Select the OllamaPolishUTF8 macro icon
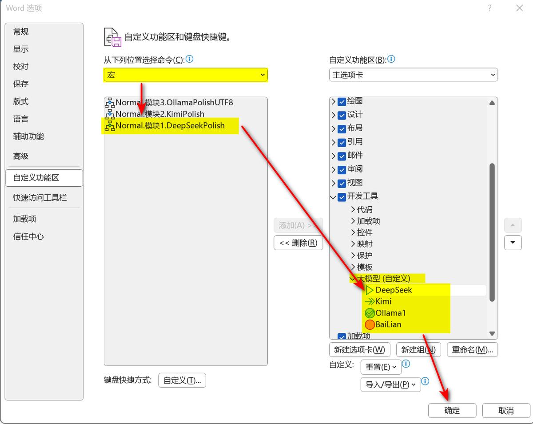Image resolution: width=533 pixels, height=424 pixels. click(x=110, y=103)
